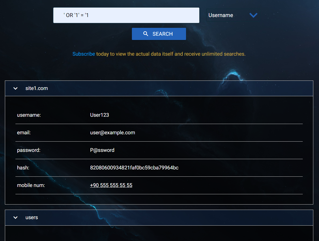The width and height of the screenshot is (319, 241).
Task: Open the +90 555 555 55 55 phone link
Action: coord(111,185)
